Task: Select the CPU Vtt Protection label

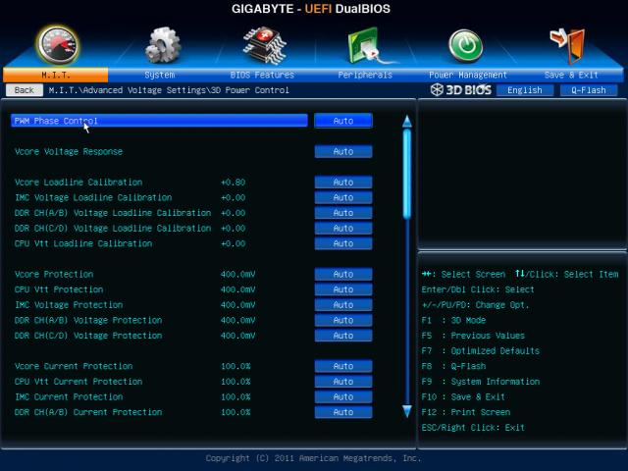Action: coord(59,289)
